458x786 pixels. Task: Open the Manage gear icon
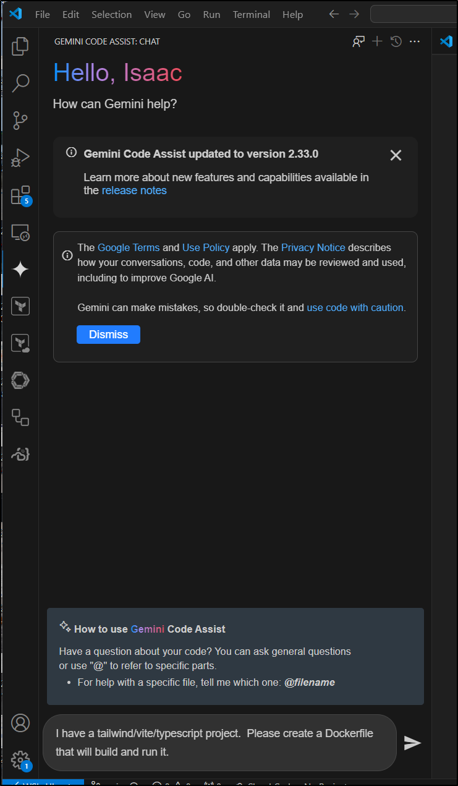coord(20,760)
